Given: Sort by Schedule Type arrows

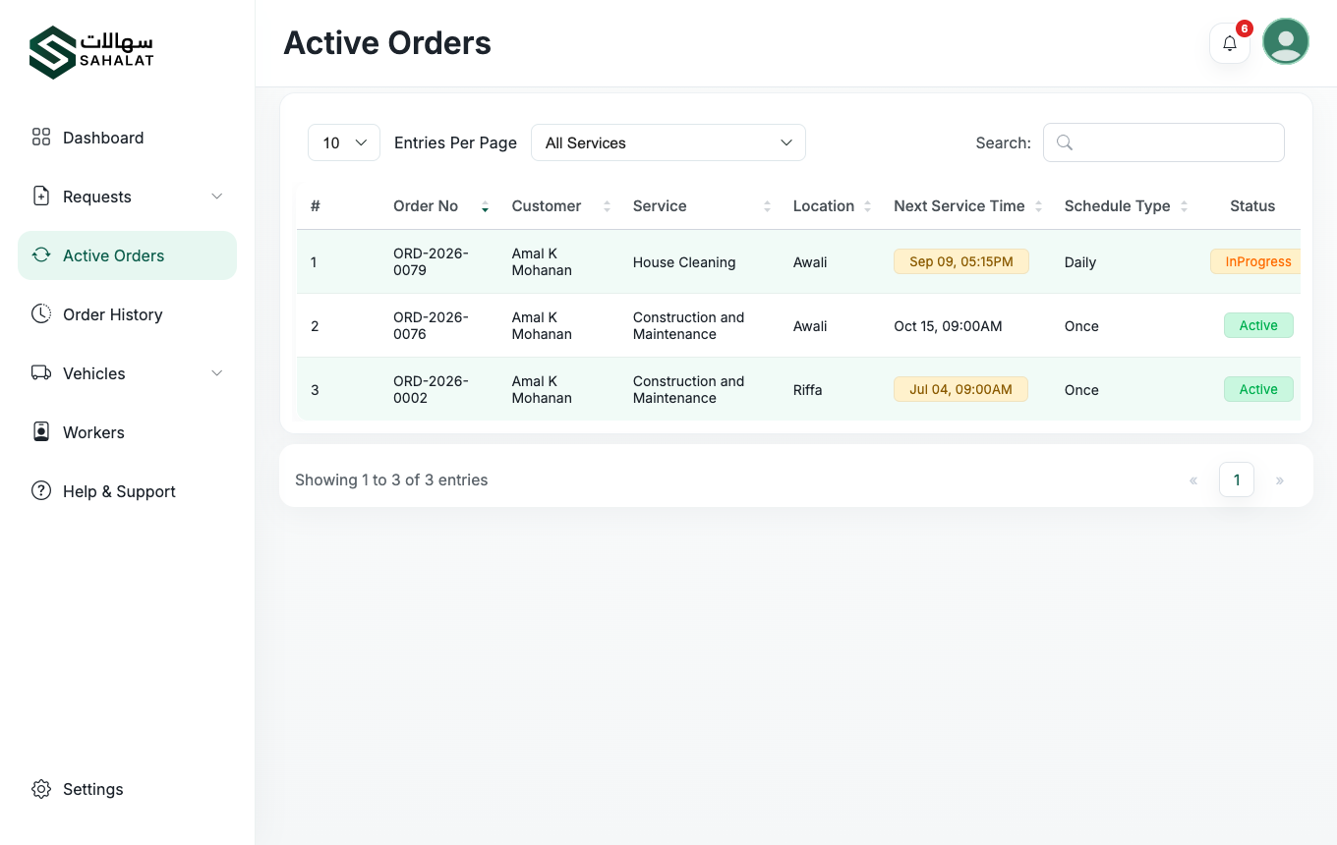Looking at the screenshot, I should pyautogui.click(x=1184, y=206).
